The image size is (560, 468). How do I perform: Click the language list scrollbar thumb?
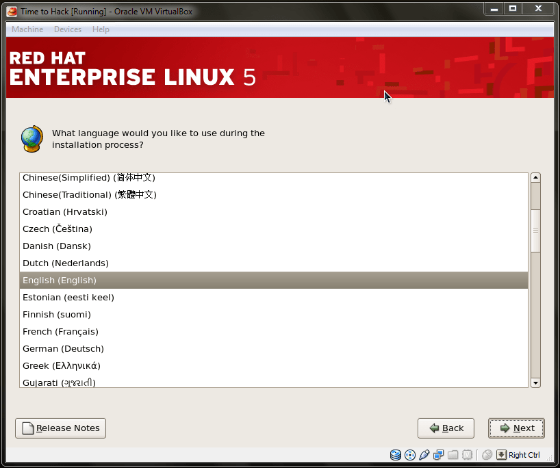tap(535, 231)
